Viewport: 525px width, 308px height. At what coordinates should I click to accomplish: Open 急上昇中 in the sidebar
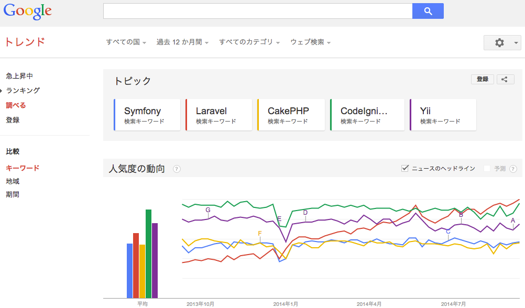coord(19,76)
